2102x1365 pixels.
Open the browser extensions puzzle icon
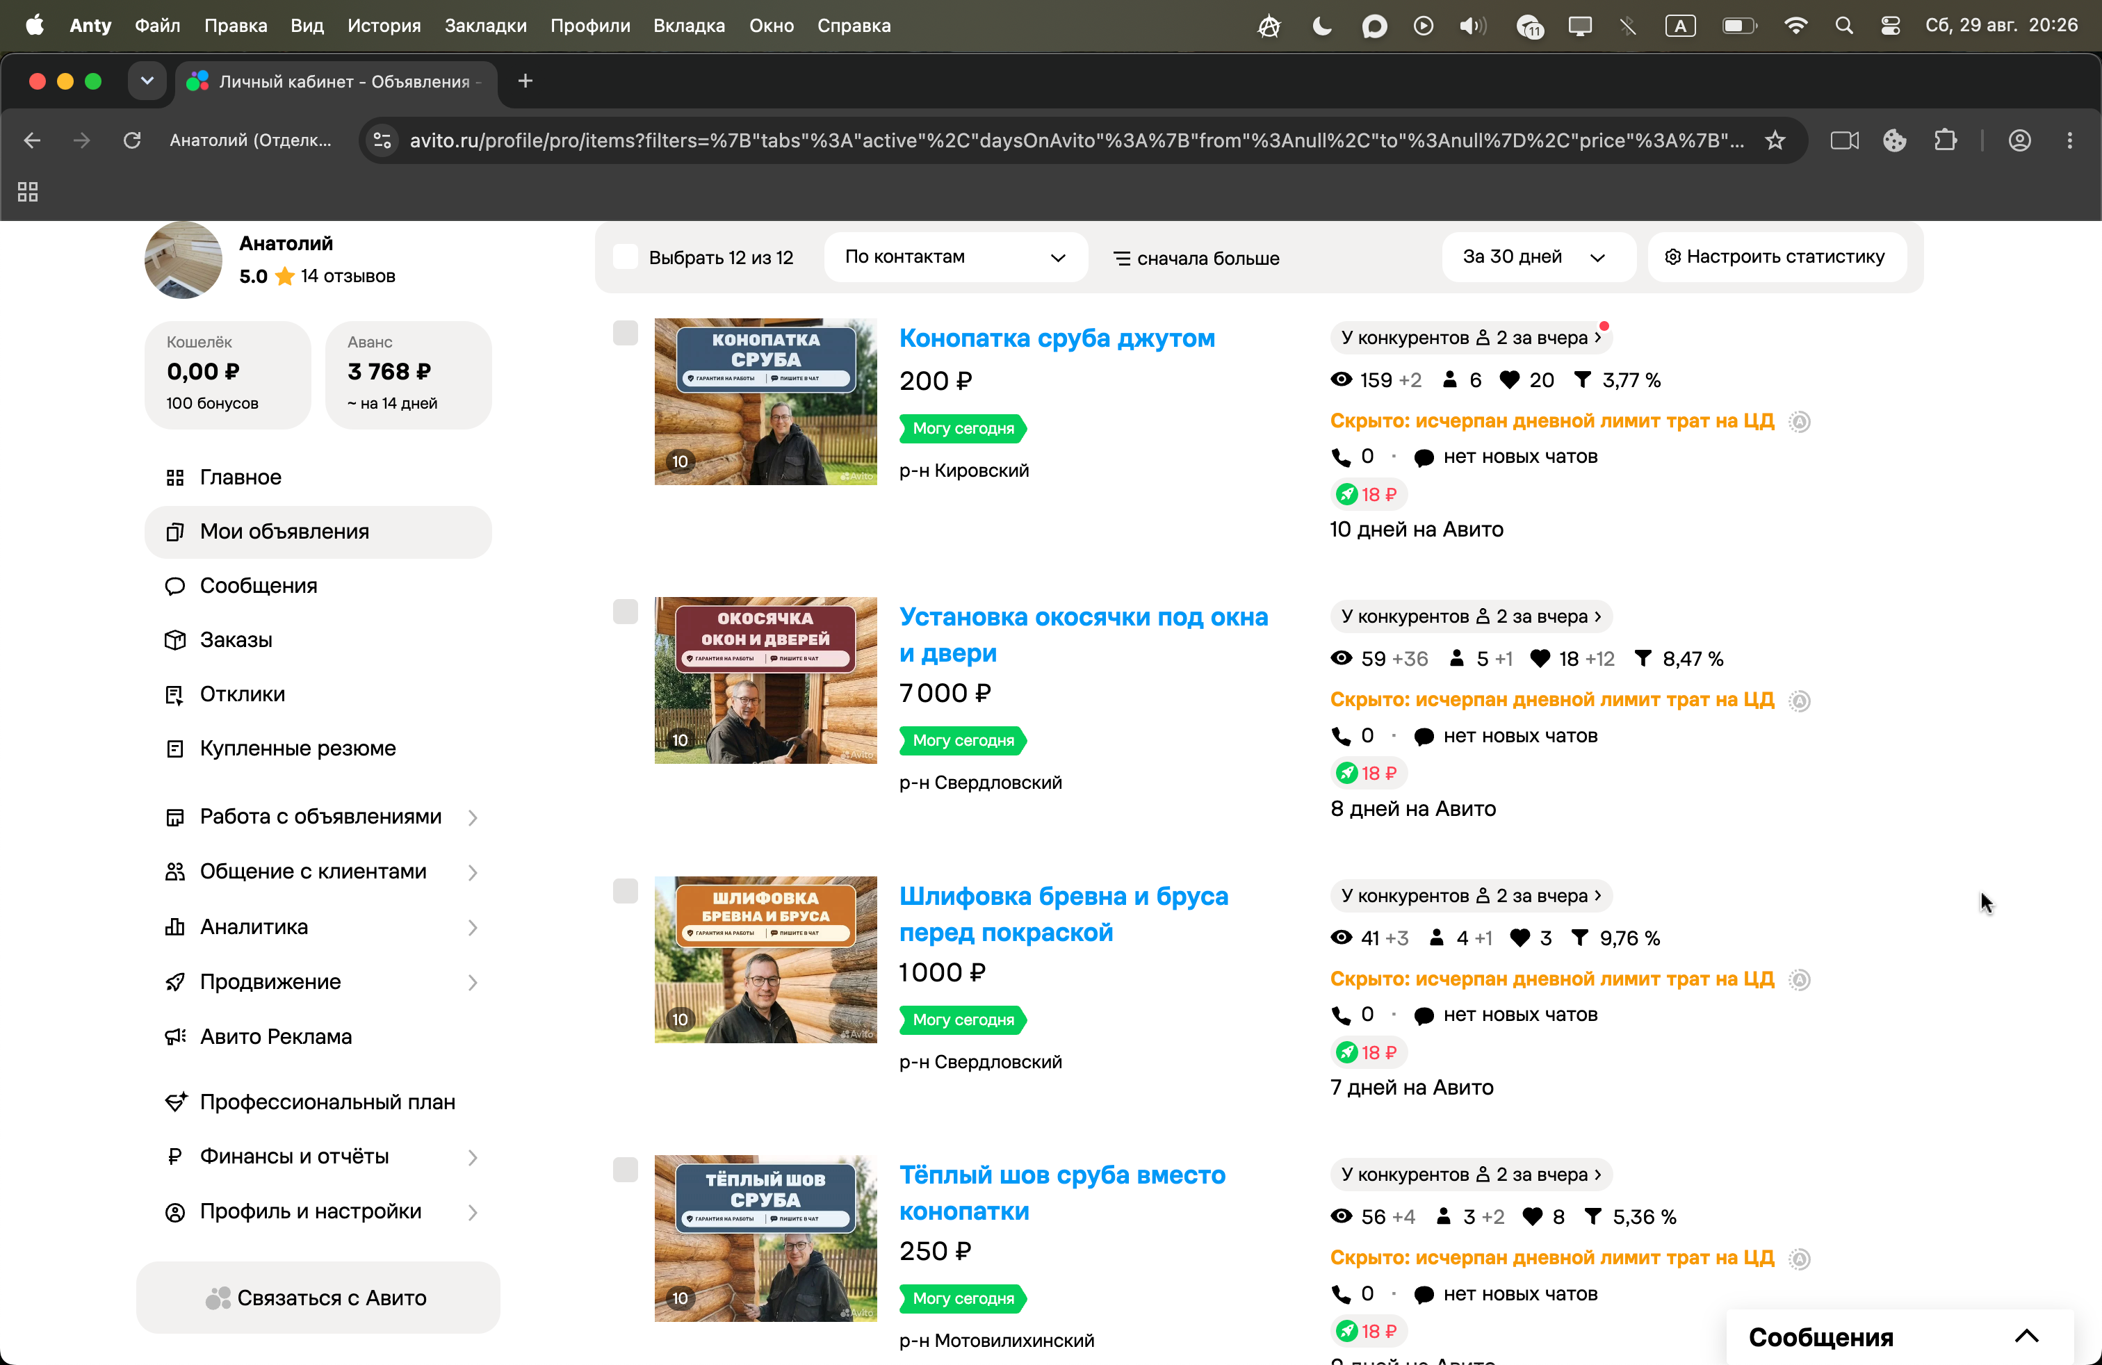tap(1945, 140)
